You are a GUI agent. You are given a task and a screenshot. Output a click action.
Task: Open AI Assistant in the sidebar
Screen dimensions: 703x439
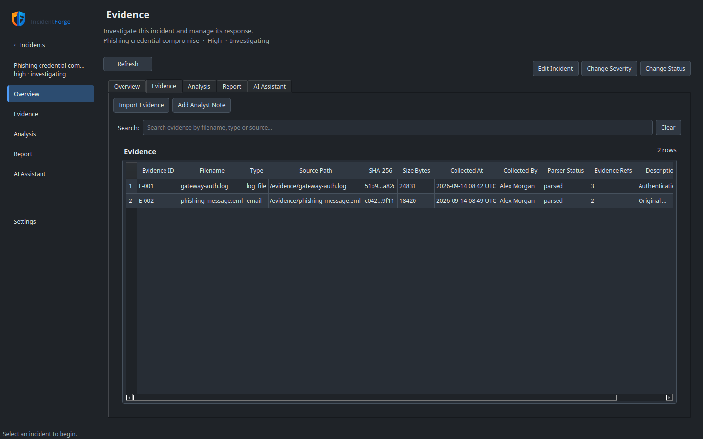click(x=51, y=174)
